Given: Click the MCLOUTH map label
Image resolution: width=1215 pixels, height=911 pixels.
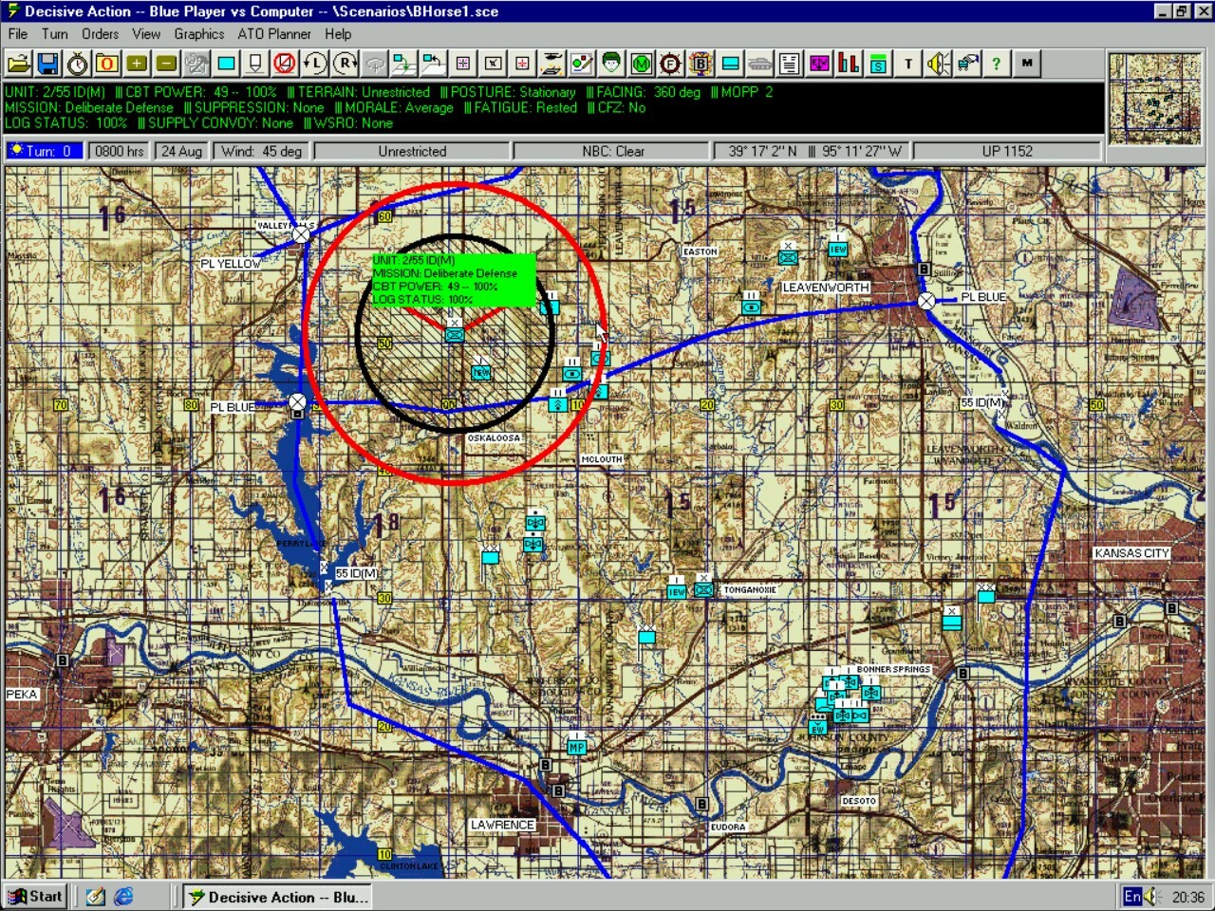Looking at the screenshot, I should click(602, 459).
